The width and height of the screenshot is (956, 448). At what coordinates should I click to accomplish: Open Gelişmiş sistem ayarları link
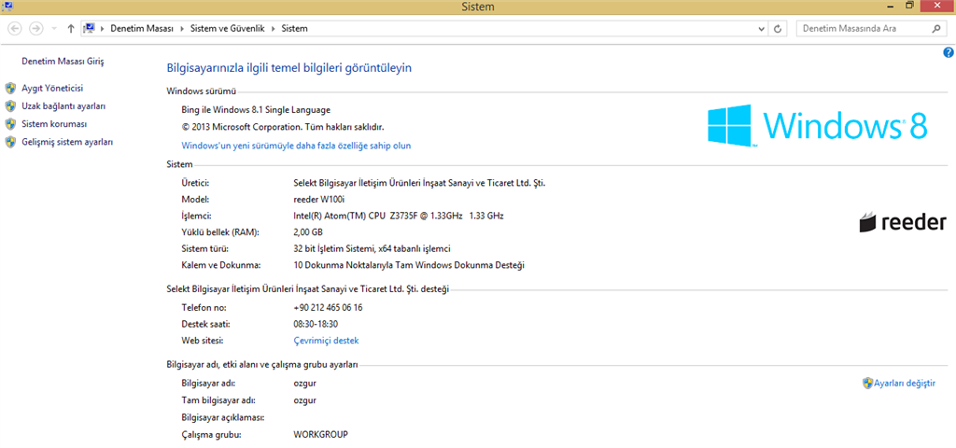[x=67, y=142]
